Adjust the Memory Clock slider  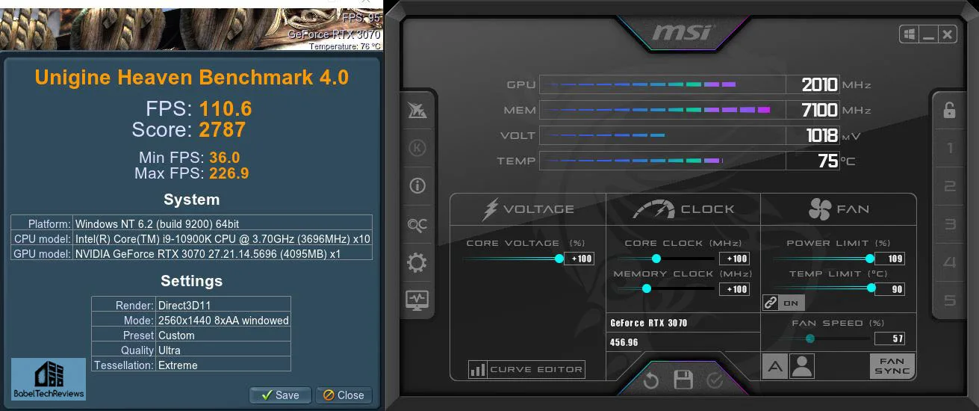(666, 288)
